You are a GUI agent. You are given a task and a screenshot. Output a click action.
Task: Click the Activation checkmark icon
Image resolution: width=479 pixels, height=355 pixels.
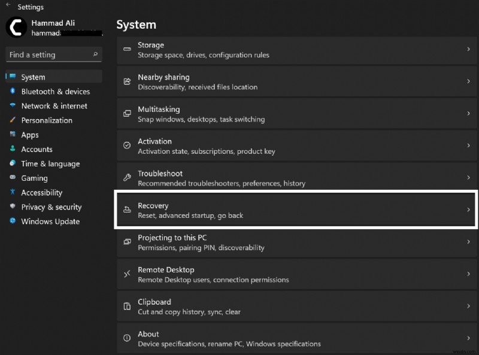(x=127, y=145)
